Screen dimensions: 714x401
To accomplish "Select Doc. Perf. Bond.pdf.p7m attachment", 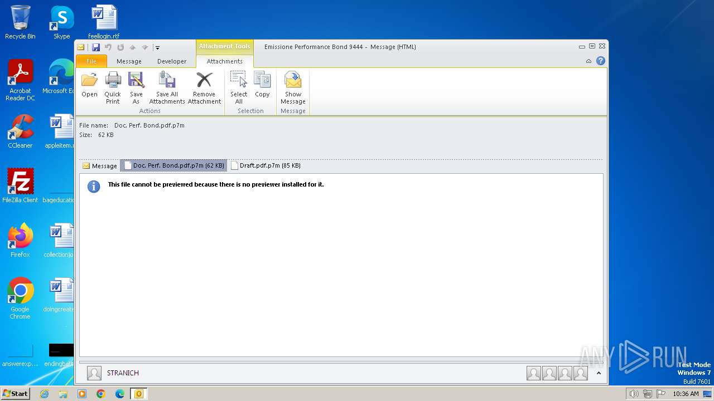I will coord(173,165).
